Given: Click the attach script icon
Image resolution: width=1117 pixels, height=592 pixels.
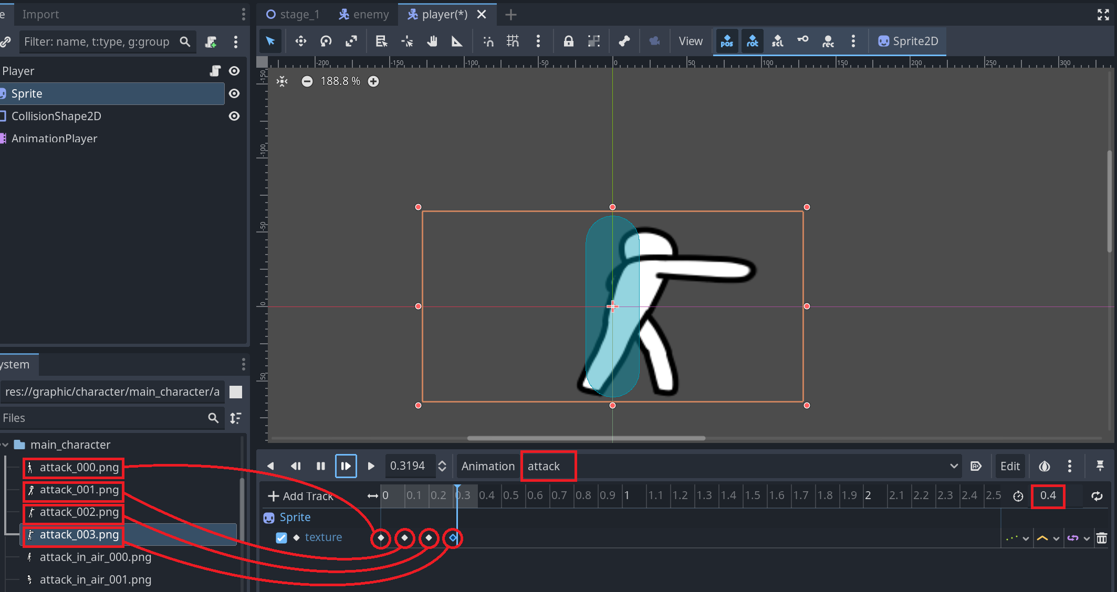Looking at the screenshot, I should tap(211, 42).
